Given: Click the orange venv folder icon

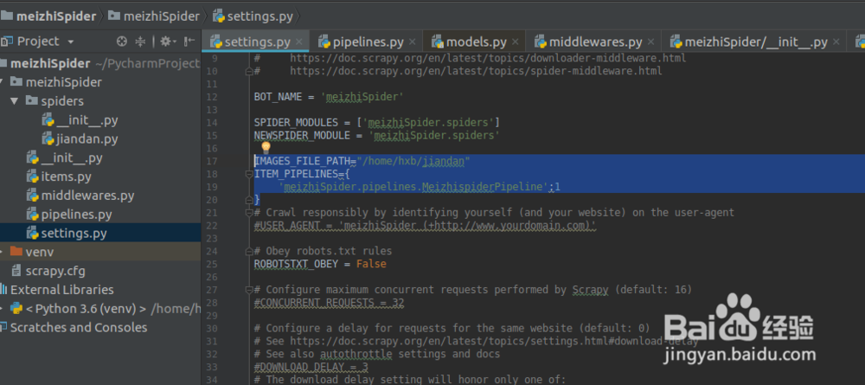Looking at the screenshot, I should click(16, 252).
